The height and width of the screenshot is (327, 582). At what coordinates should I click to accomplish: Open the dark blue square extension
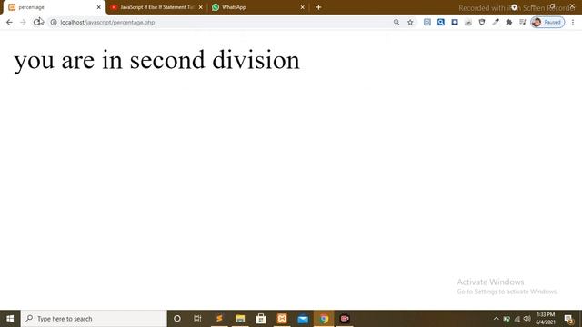point(455,22)
